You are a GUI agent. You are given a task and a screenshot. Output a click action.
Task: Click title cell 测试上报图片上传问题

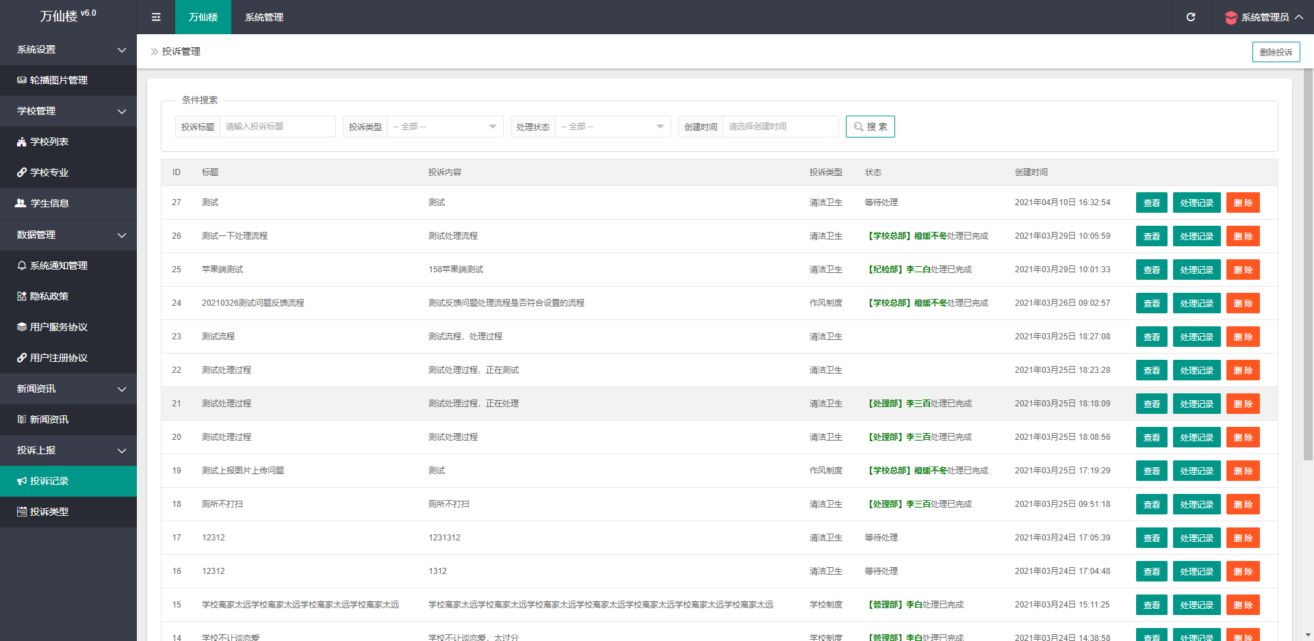click(x=243, y=471)
